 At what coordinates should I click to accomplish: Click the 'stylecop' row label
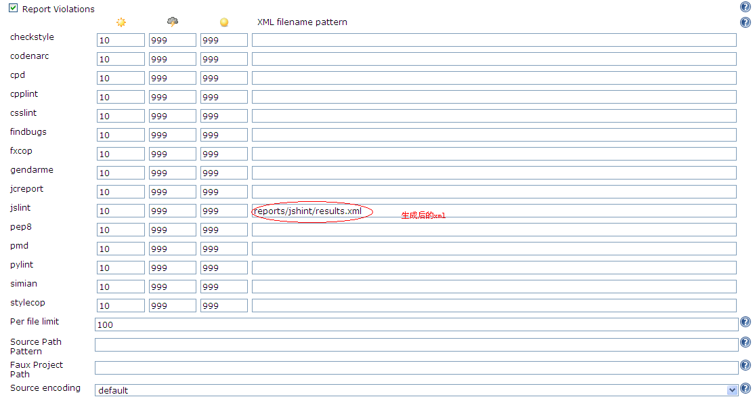28,303
